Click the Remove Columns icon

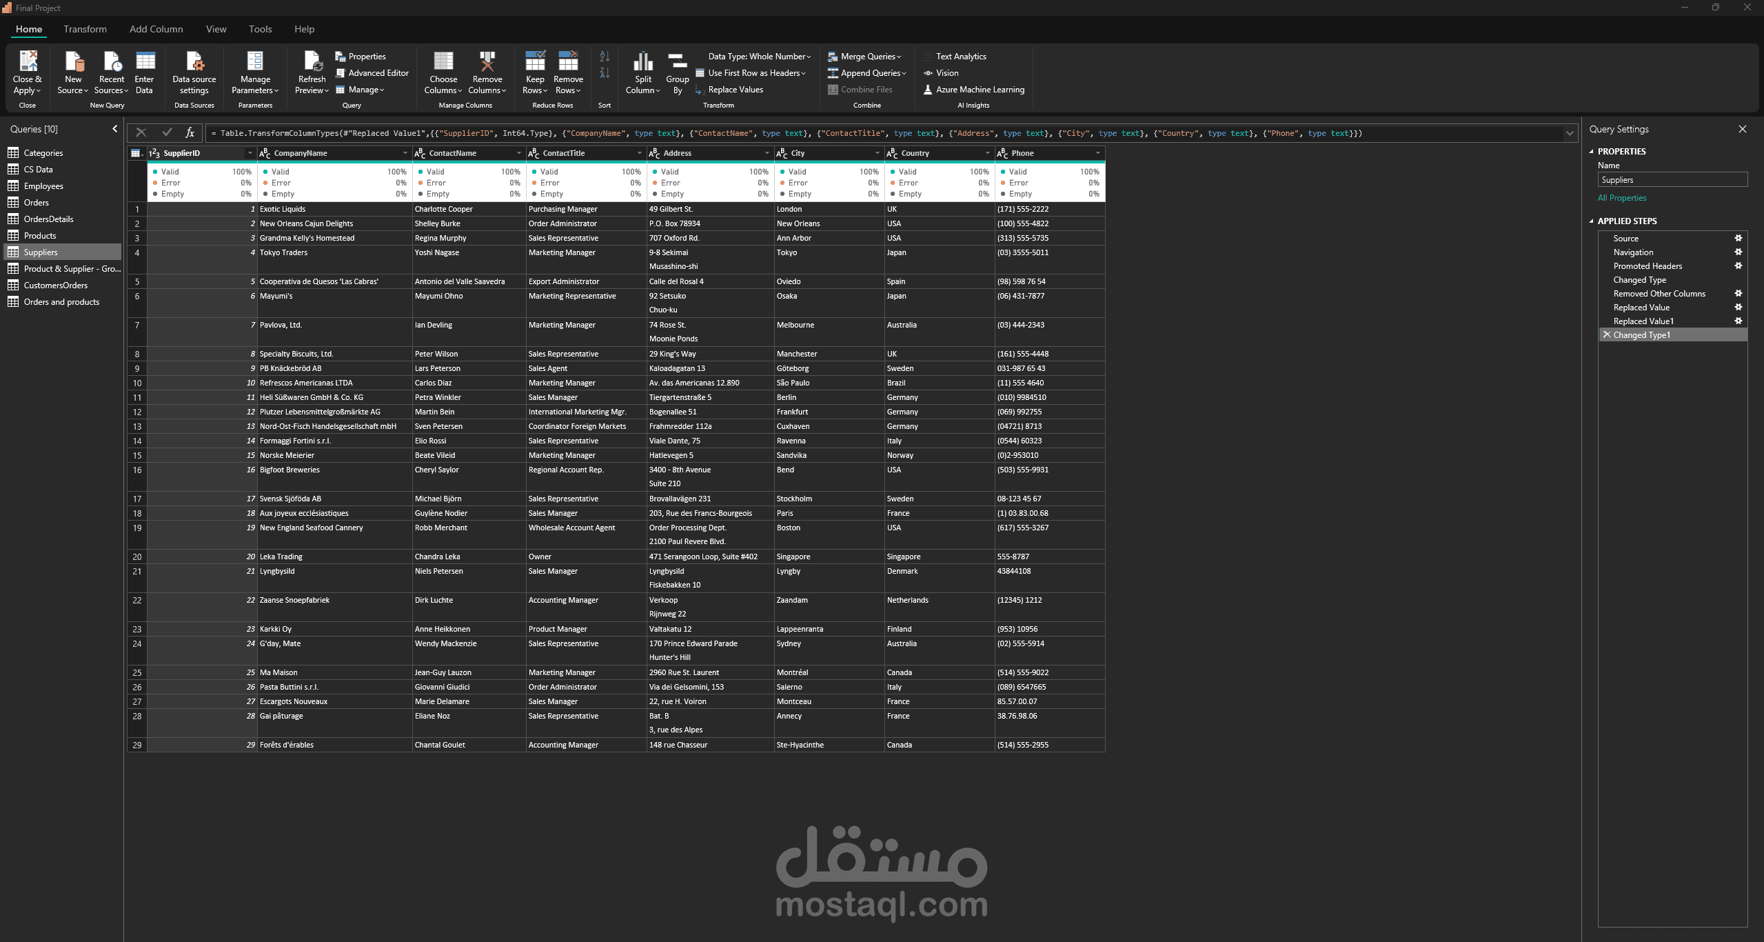coord(487,62)
